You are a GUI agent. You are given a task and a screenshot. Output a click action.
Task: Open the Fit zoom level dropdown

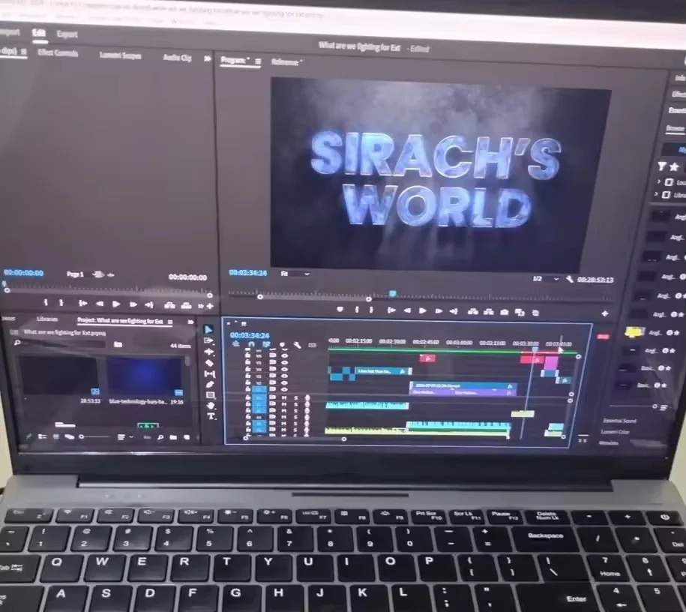click(295, 274)
